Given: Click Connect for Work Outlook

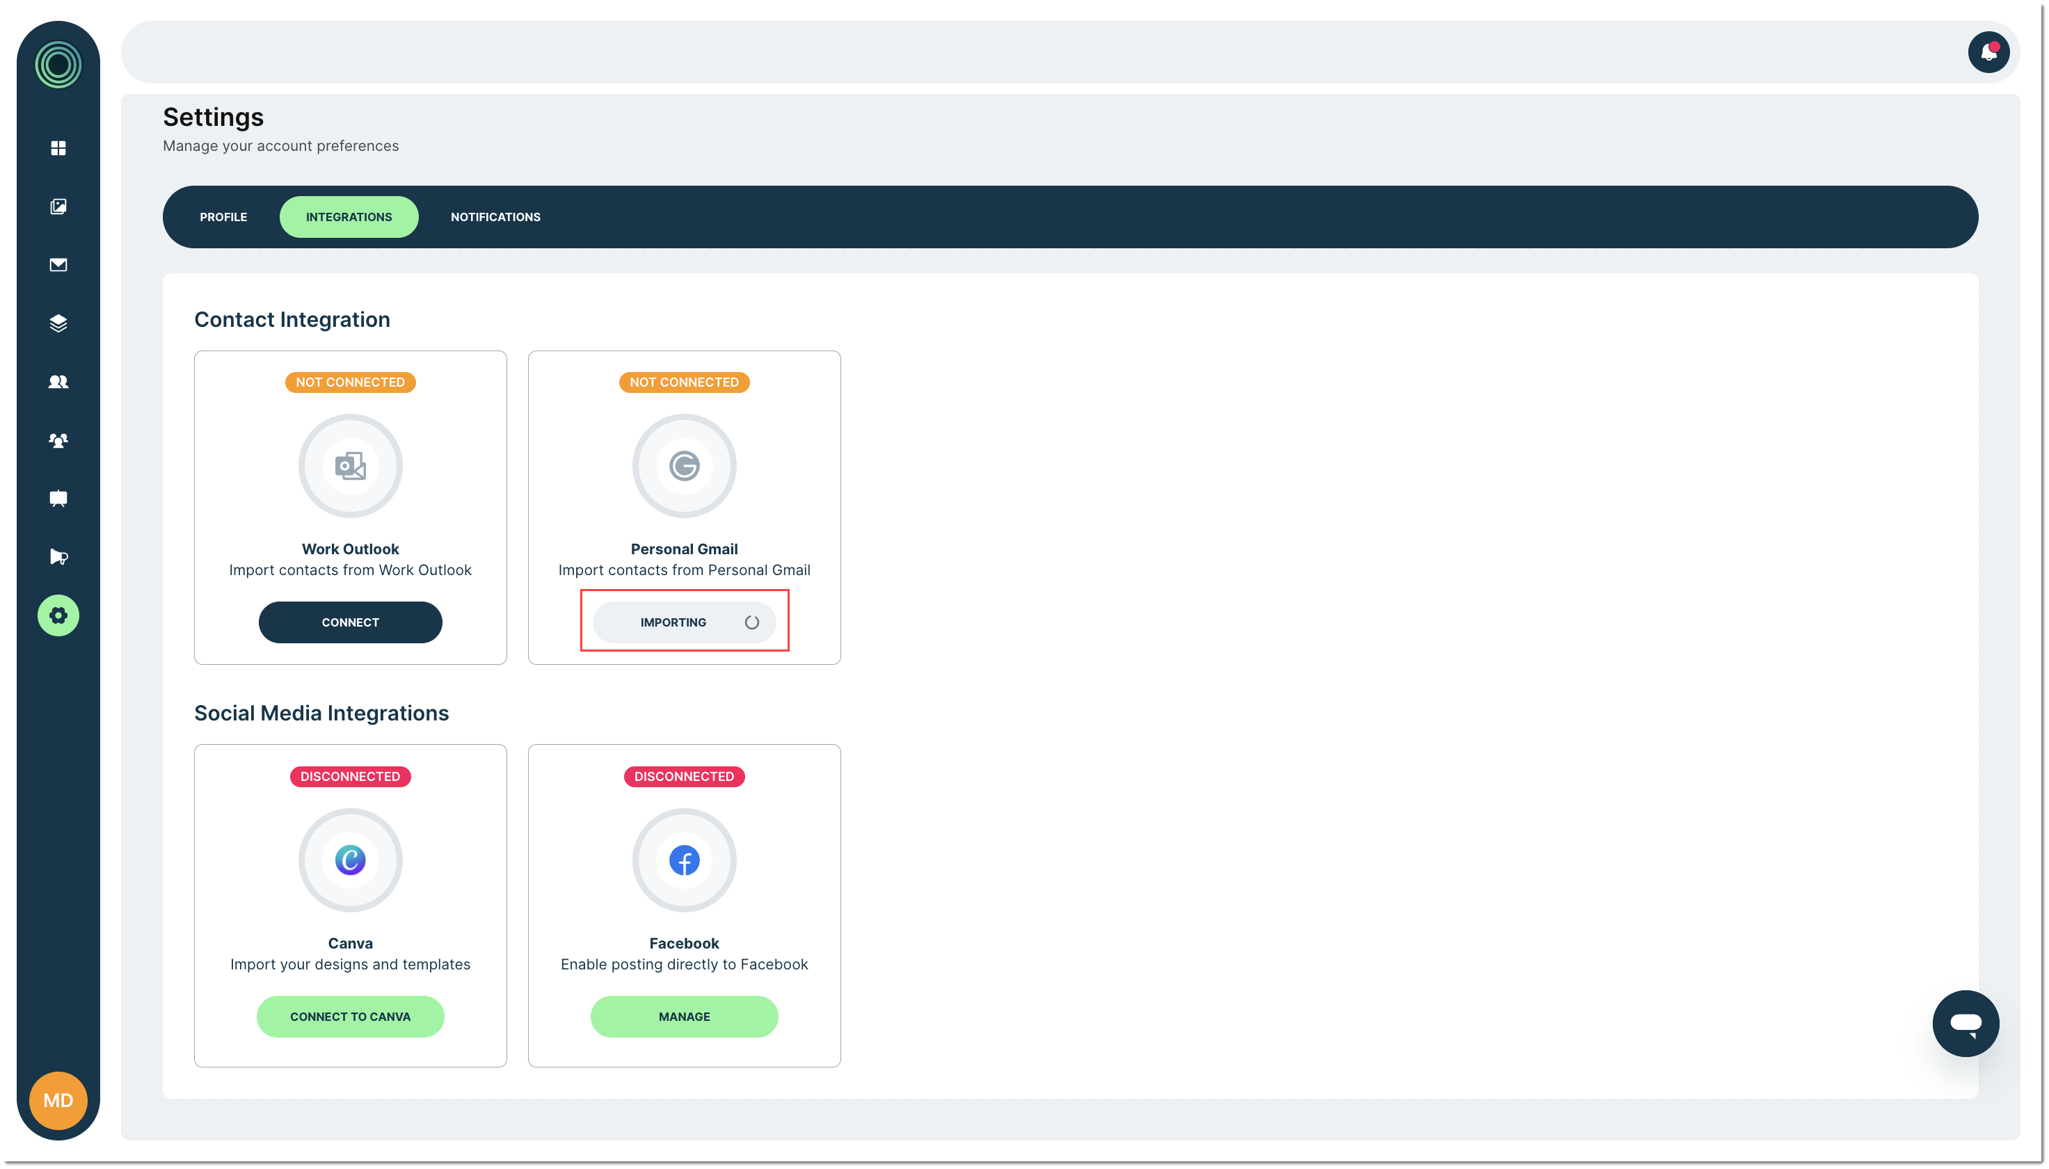Looking at the screenshot, I should point(350,622).
